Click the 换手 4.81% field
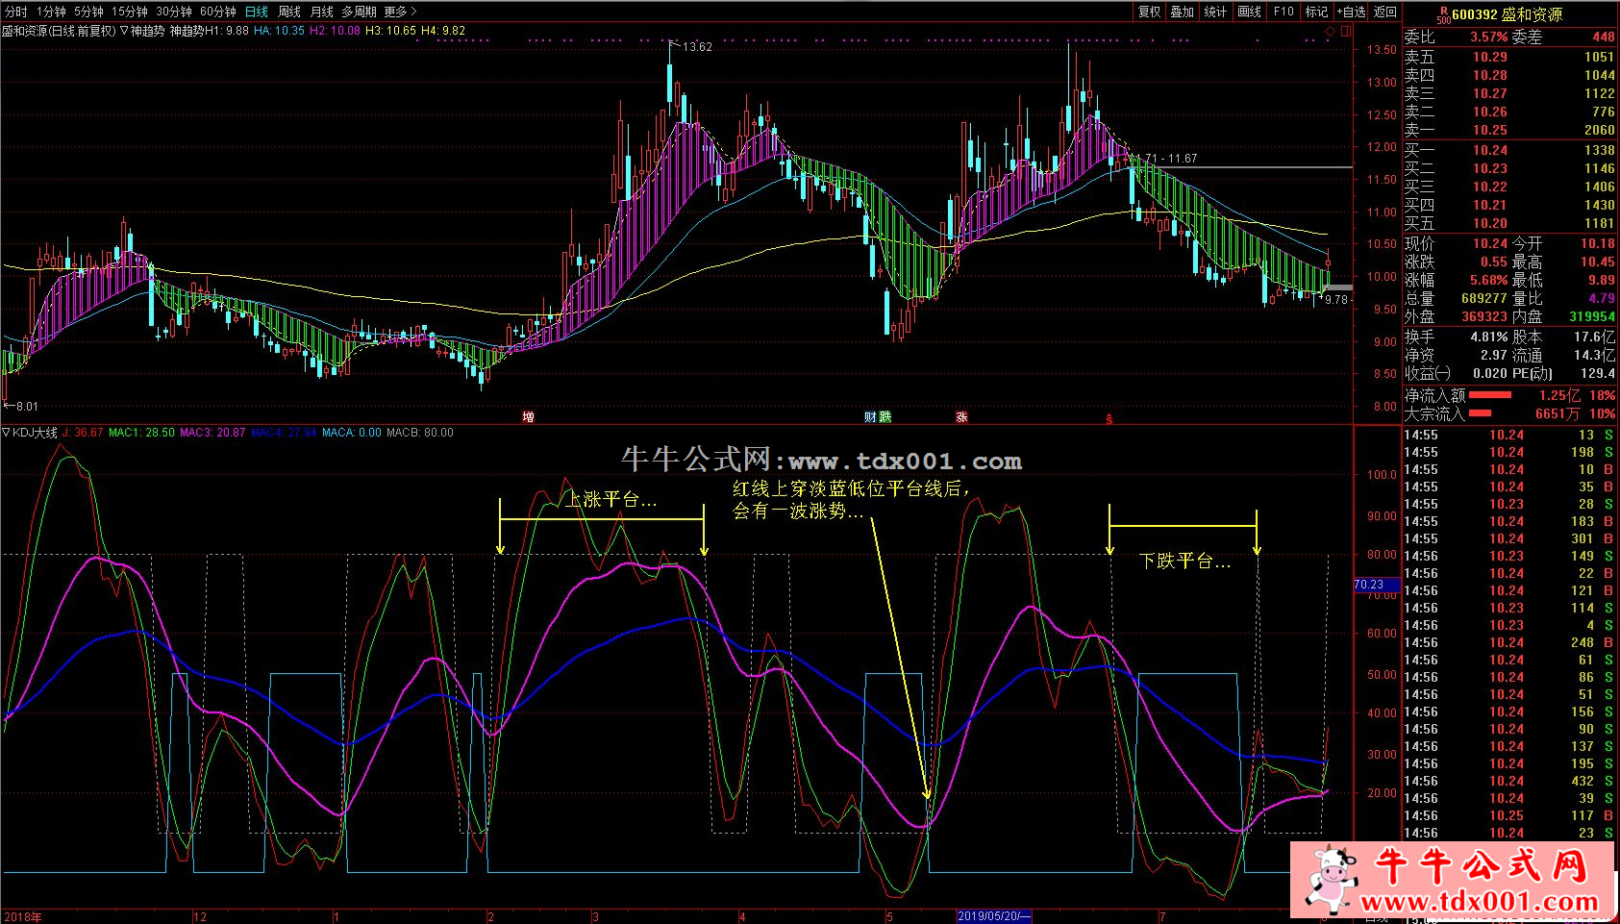This screenshot has width=1620, height=924. (1457, 337)
